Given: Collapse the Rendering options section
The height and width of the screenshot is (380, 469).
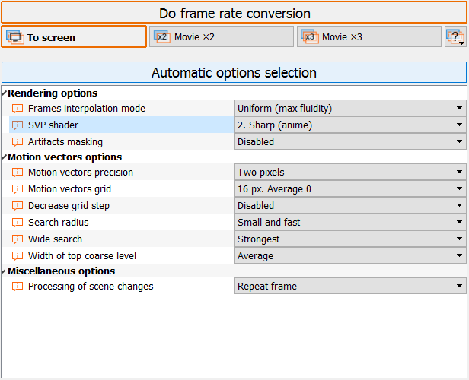Looking at the screenshot, I should pyautogui.click(x=5, y=93).
